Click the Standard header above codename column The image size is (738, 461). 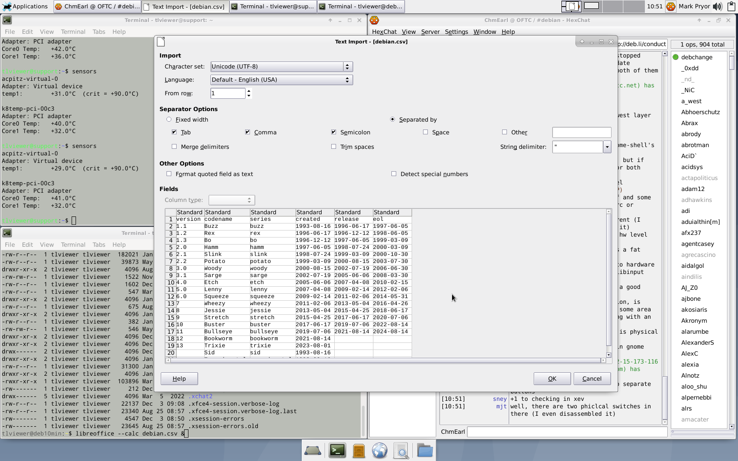[227, 212]
